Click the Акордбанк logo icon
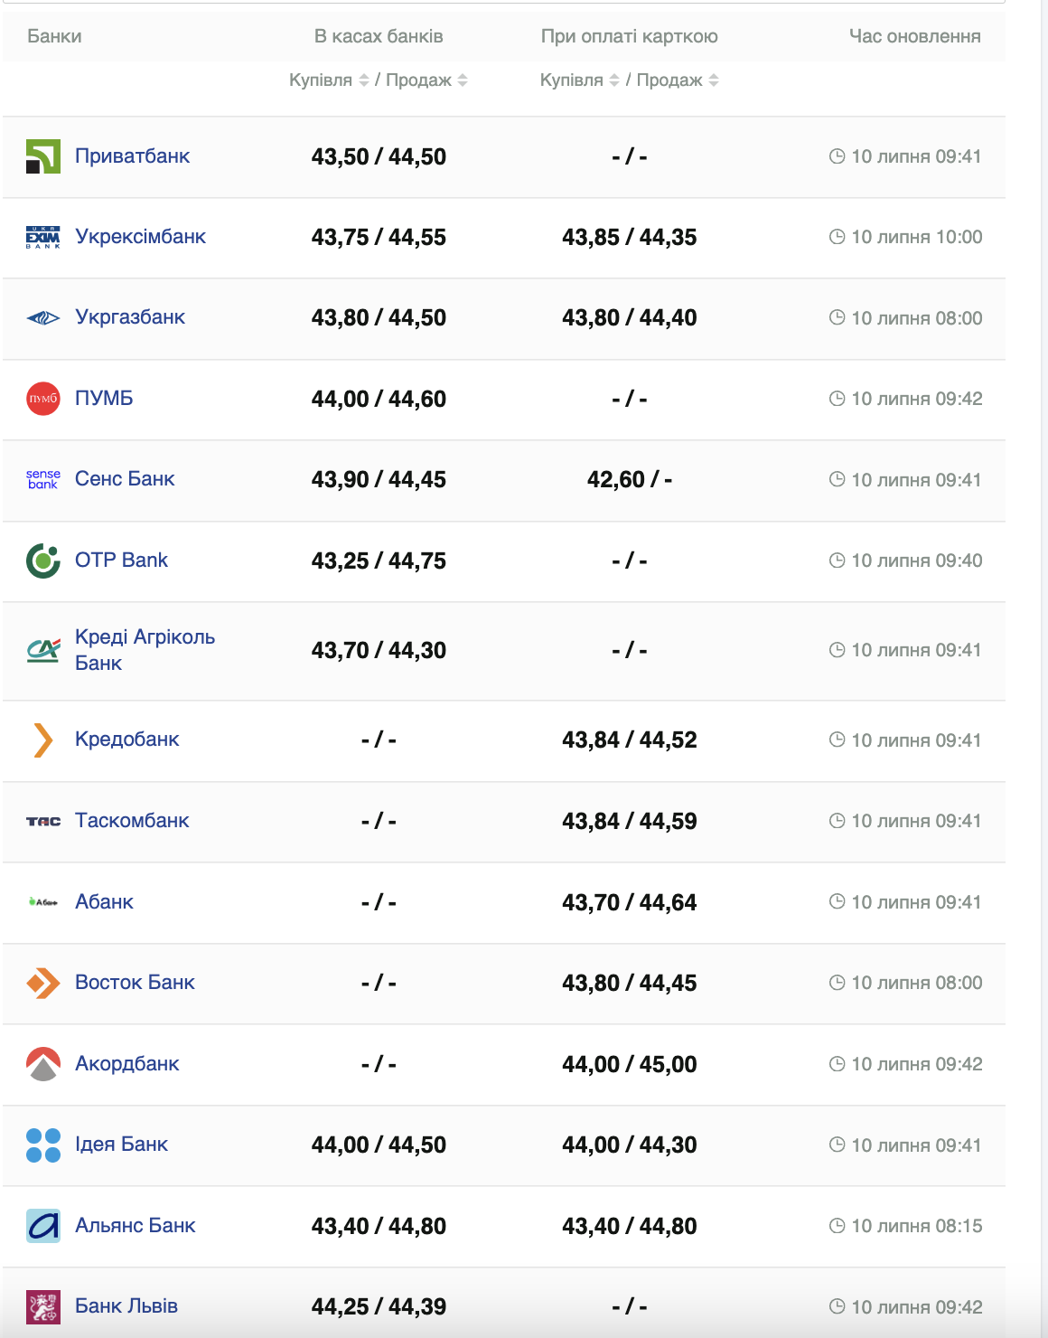 42,1064
